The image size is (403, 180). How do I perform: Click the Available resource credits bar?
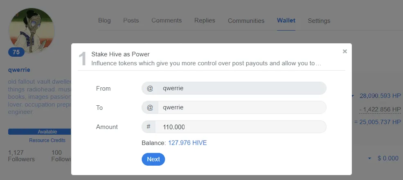click(x=40, y=132)
